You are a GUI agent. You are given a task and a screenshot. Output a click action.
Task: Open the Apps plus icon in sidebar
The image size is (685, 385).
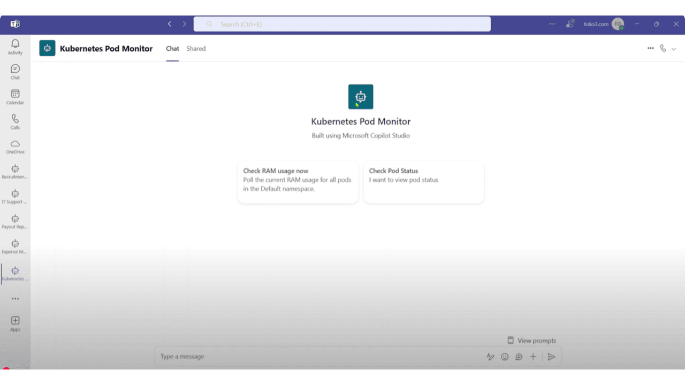15,324
